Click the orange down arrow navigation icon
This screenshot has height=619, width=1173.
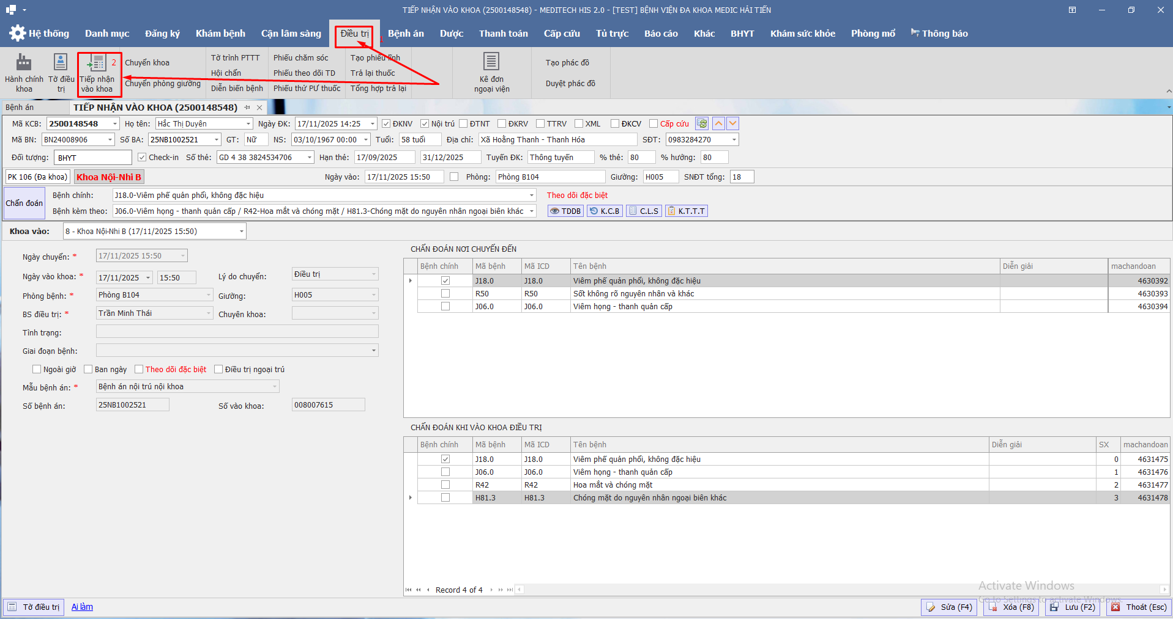point(732,123)
